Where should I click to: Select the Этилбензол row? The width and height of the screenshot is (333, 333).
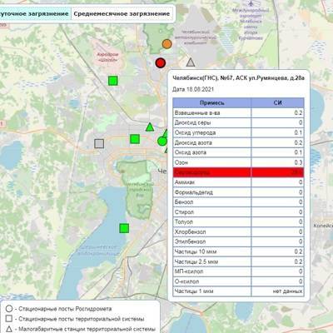tap(238, 241)
